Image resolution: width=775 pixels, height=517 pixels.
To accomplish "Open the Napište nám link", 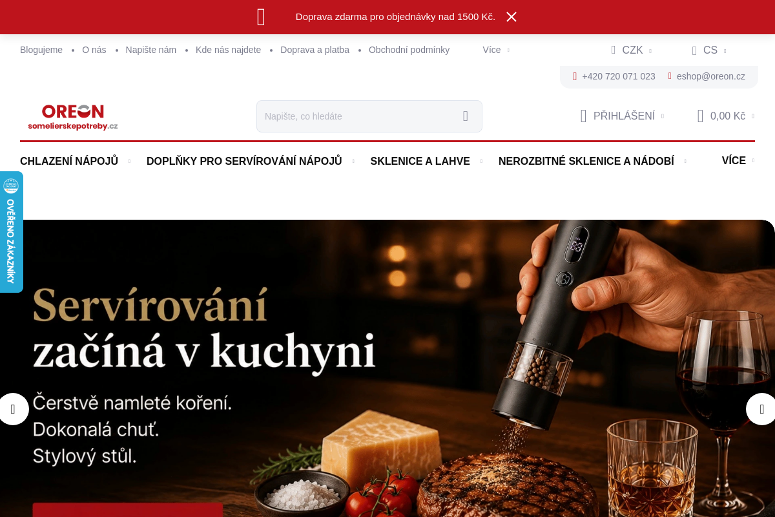I will (151, 50).
